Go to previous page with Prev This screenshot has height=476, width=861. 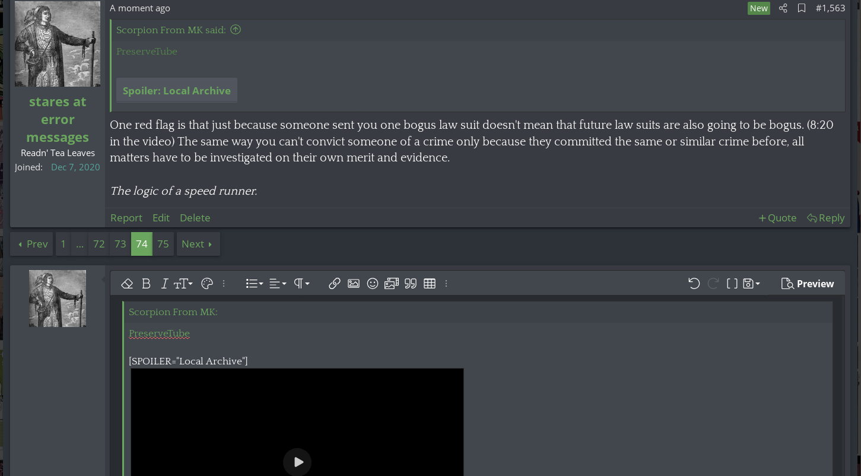pyautogui.click(x=32, y=244)
